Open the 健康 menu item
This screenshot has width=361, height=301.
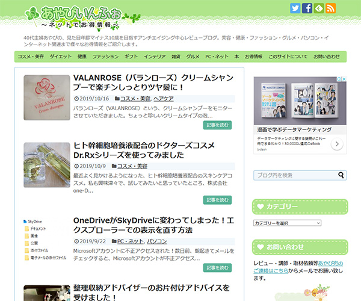coord(82,57)
